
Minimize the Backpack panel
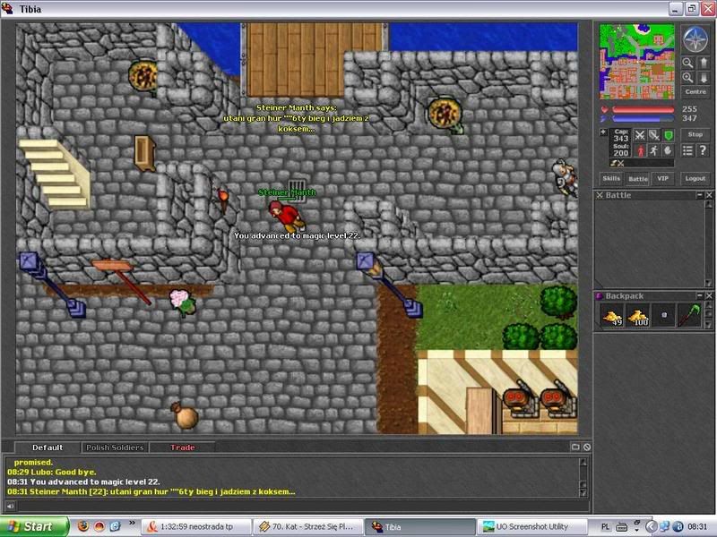(x=700, y=296)
